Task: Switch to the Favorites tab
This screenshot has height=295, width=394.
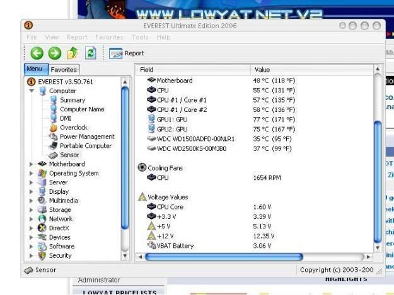Action: (64, 70)
